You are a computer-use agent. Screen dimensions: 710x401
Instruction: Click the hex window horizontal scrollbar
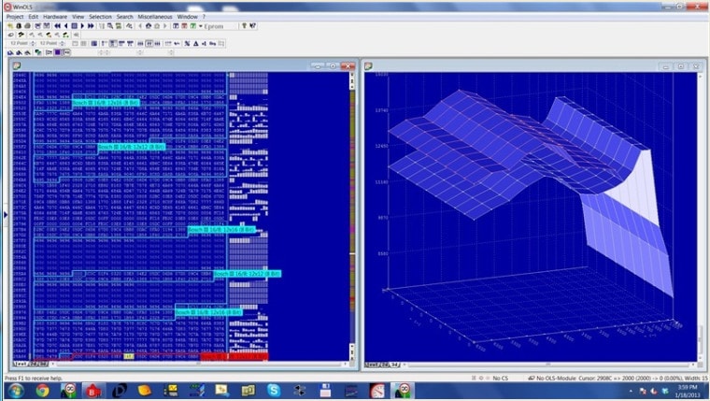pos(199,364)
